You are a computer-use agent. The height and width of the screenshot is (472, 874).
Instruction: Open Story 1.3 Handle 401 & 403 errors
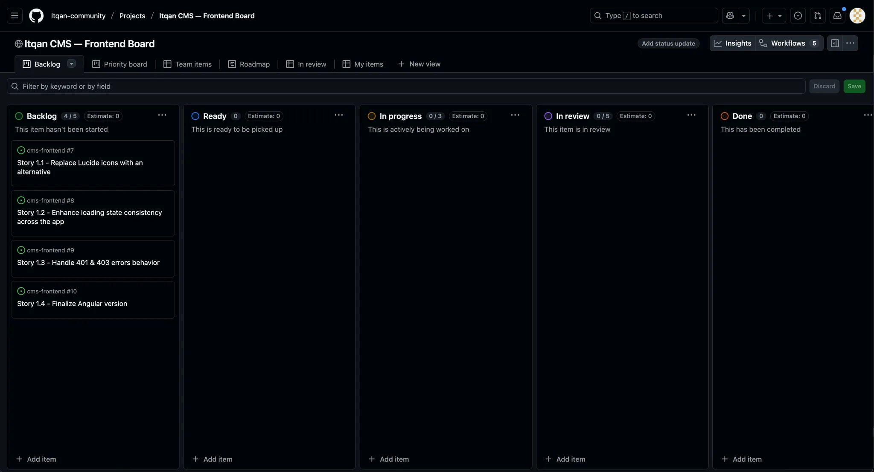[x=88, y=263]
